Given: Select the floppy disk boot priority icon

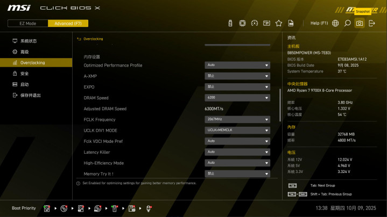Looking at the screenshot, I should 132,208.
